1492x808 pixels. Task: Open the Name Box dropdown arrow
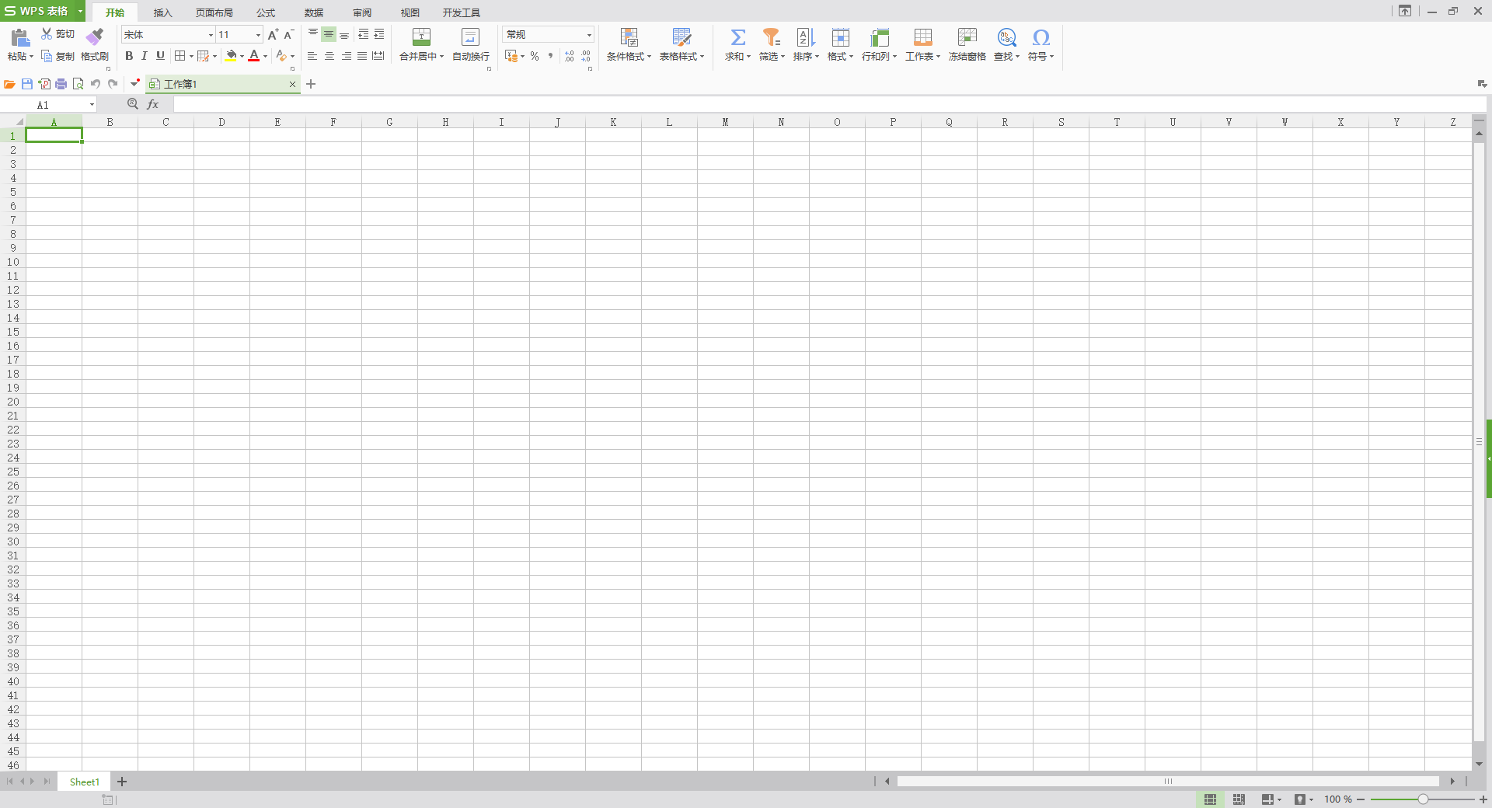point(92,105)
